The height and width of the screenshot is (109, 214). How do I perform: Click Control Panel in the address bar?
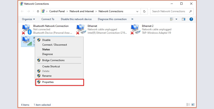pos(57,11)
